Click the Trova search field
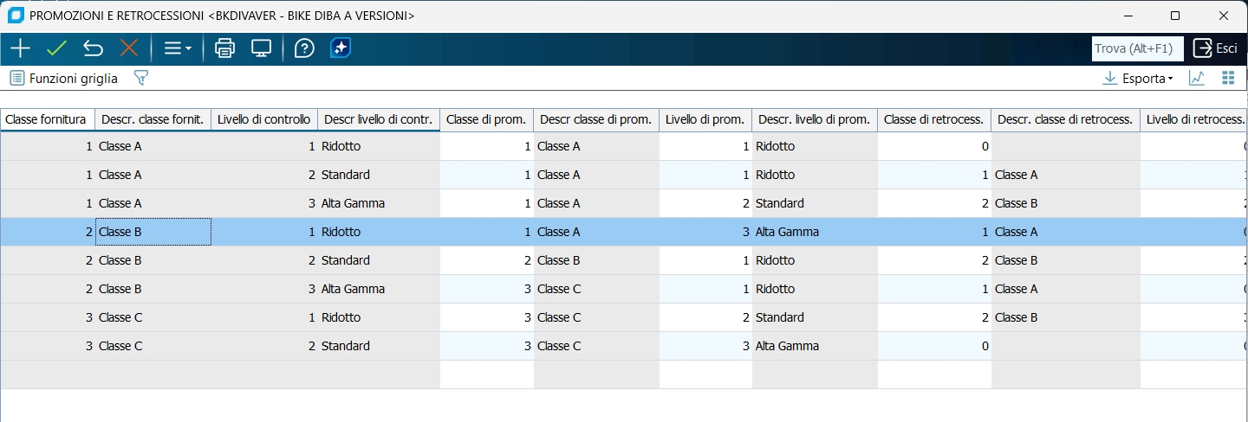This screenshot has width=1248, height=422. 1137,48
